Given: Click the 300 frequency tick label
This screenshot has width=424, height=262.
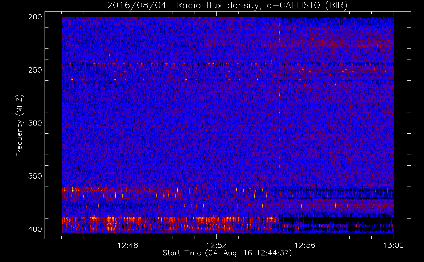Looking at the screenshot, I should [x=35, y=123].
